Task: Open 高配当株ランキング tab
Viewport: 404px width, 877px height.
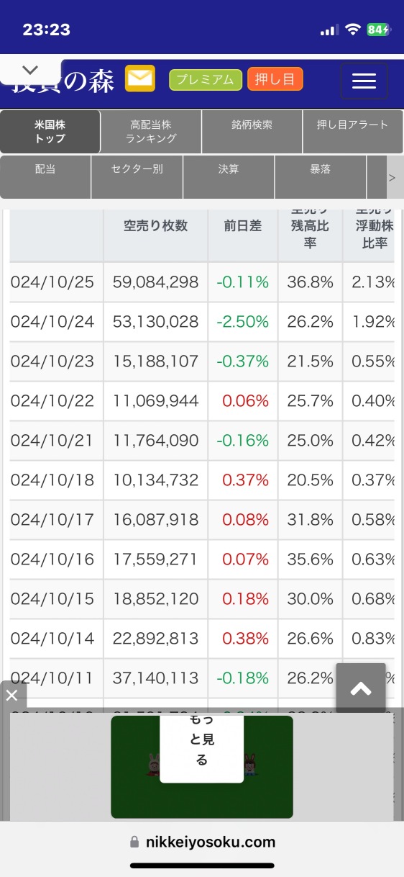Action: [151, 132]
